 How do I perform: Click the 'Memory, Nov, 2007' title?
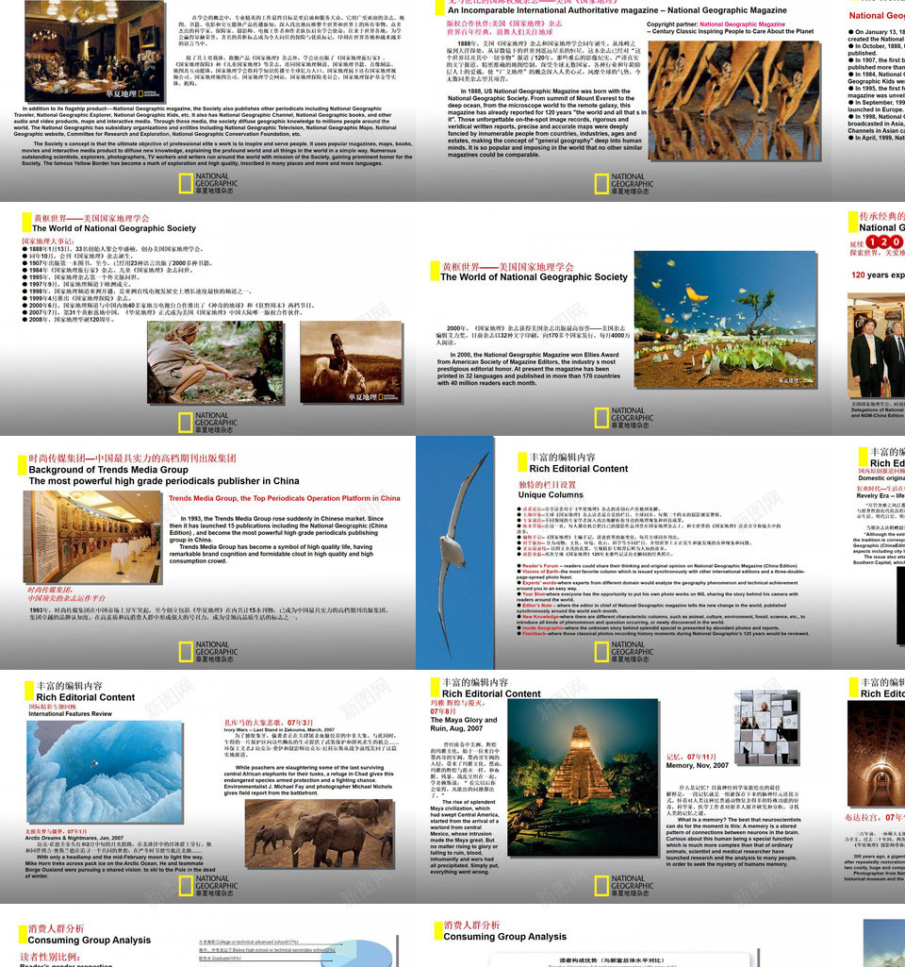click(x=697, y=765)
